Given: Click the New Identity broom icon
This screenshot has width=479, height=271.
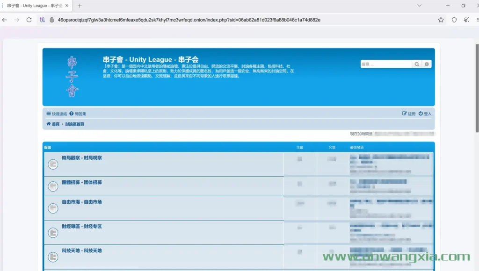Looking at the screenshot, I should [x=466, y=20].
